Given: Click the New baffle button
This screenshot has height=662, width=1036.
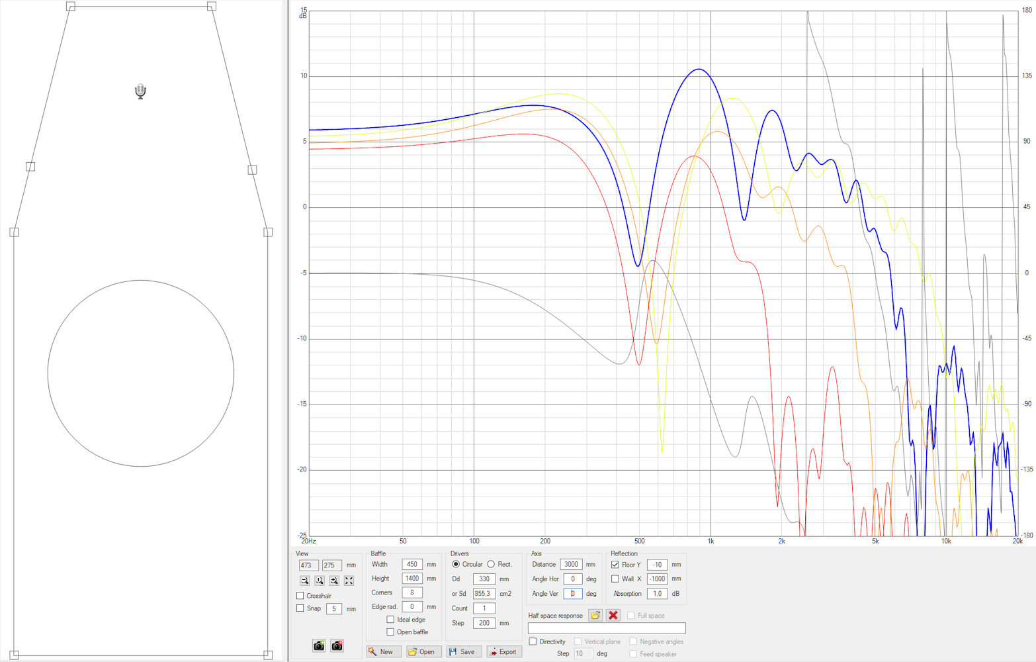Looking at the screenshot, I should (x=381, y=652).
